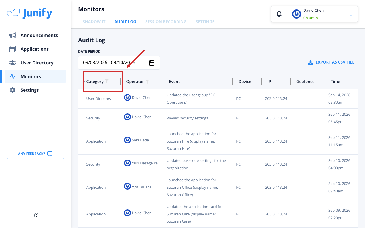Viewport: 365px width, 228px height.
Task: Open the notifications bell
Action: point(279,14)
